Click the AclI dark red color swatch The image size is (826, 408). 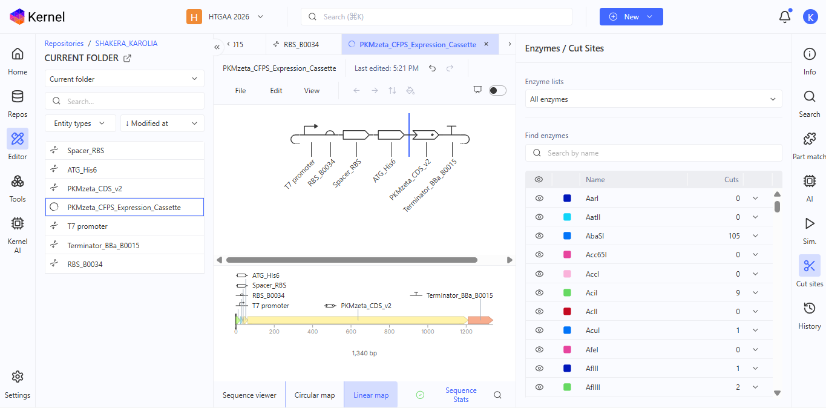coord(567,311)
